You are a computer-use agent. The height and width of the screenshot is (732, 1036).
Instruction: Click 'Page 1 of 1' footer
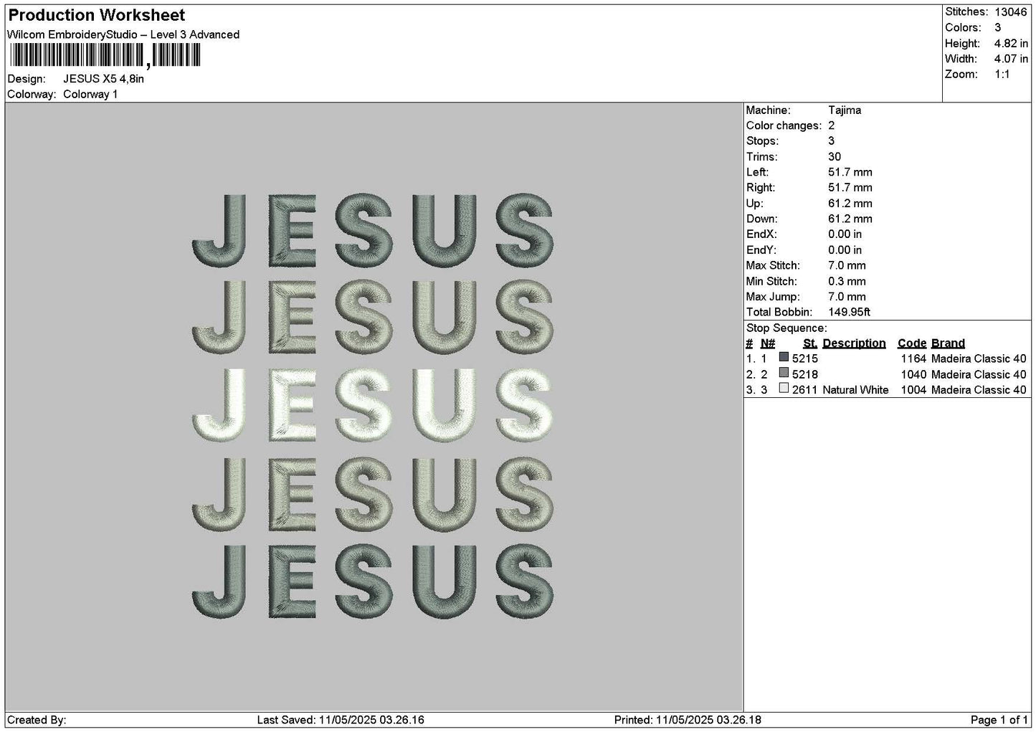click(x=999, y=721)
